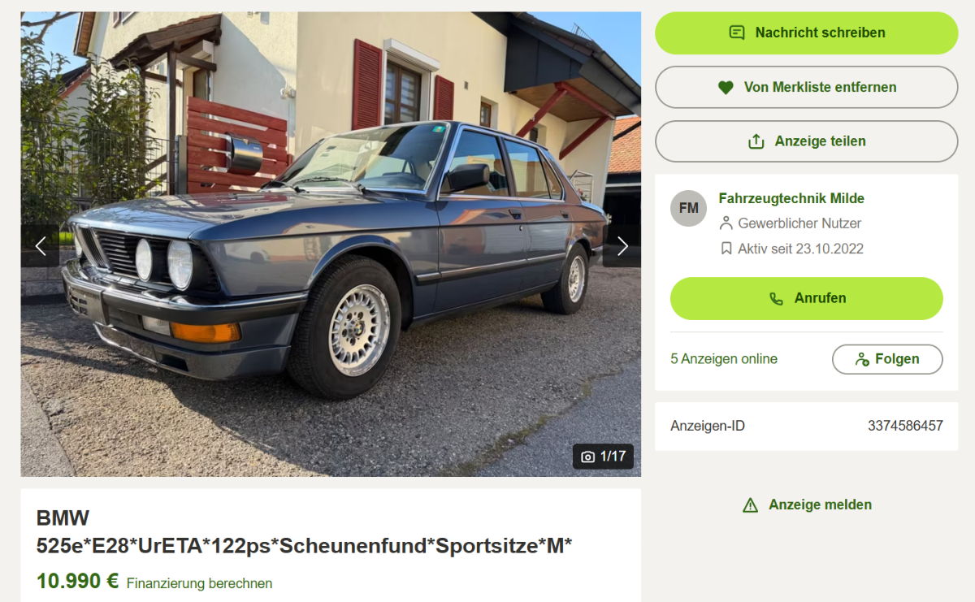Open the 5 Anzeigen online link
The height and width of the screenshot is (602, 975).
coord(724,359)
